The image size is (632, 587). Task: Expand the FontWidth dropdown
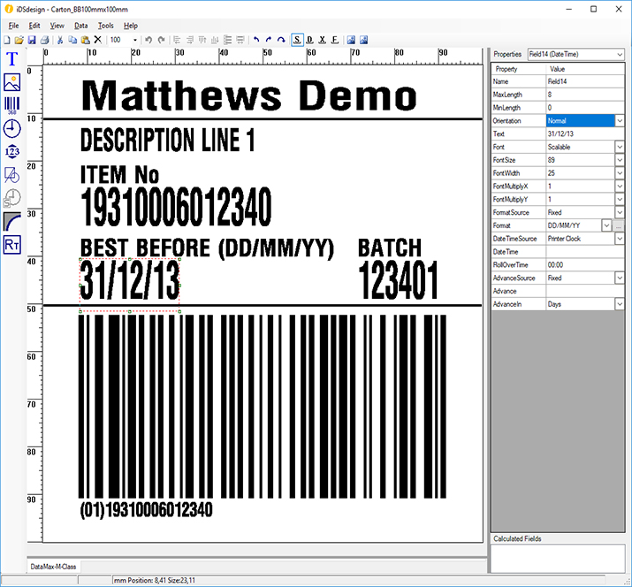620,173
